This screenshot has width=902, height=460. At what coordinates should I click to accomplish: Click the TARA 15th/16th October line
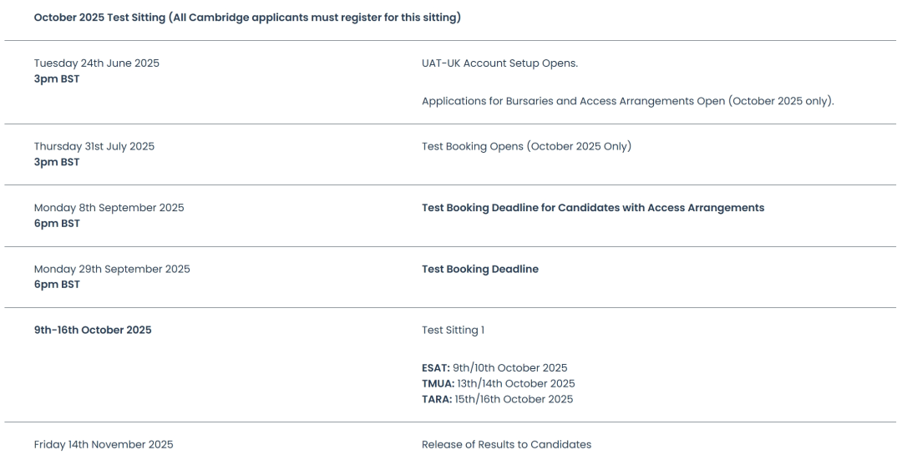click(498, 399)
